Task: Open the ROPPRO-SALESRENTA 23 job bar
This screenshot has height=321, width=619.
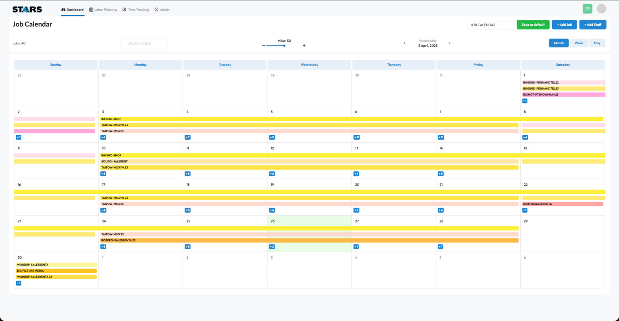Action: click(309, 241)
